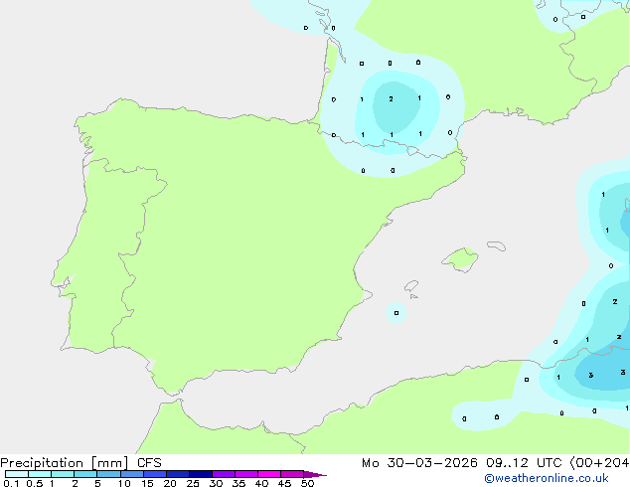Click value '2' in southwest France rain cell
Viewport: 630px width, 487px height.
(x=391, y=98)
